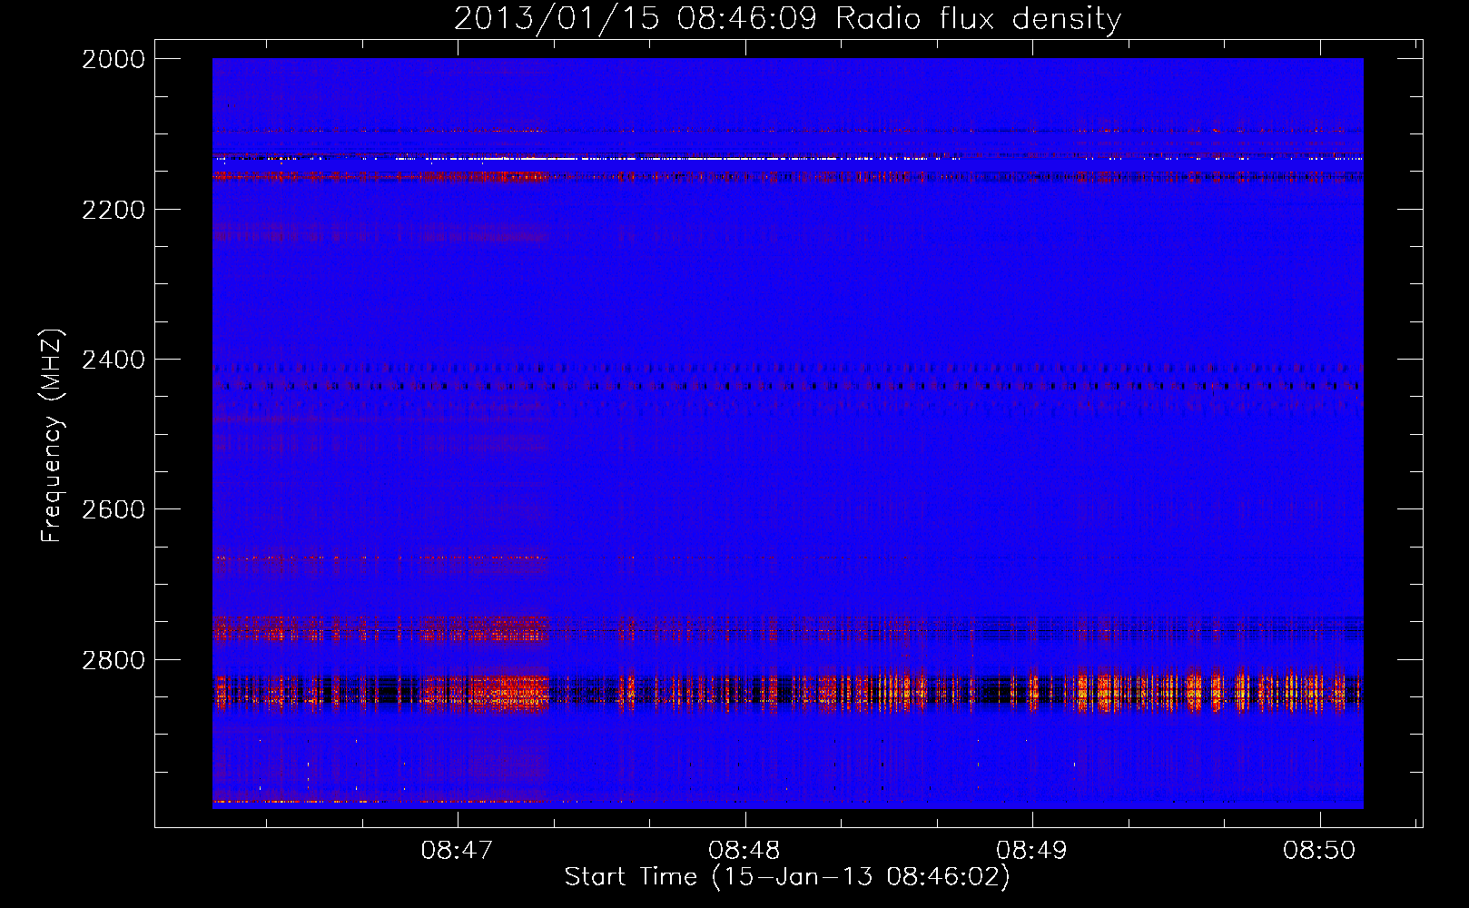Click the 08:48 time tick label
Image resolution: width=1469 pixels, height=908 pixels.
point(744,851)
